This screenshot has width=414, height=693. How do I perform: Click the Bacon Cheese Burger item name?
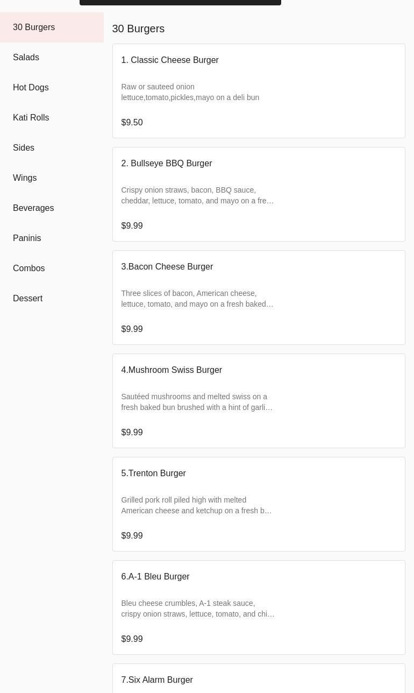[x=167, y=267]
